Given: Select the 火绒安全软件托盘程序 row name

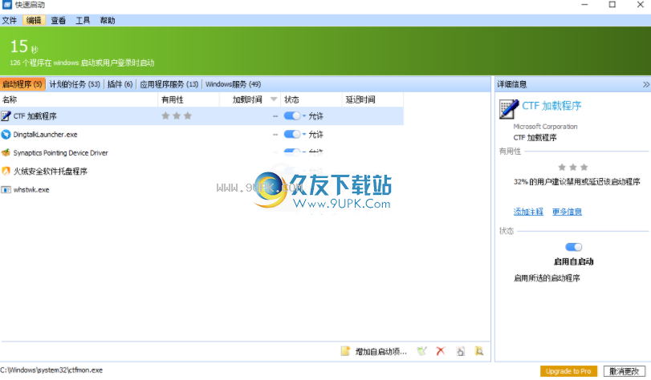Looking at the screenshot, I should tap(51, 171).
